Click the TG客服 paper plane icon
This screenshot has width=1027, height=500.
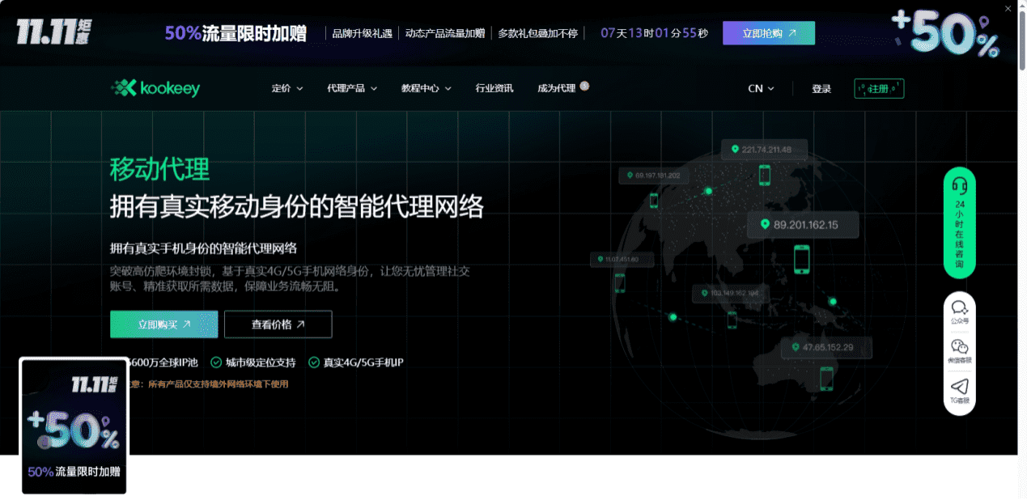[x=960, y=390]
